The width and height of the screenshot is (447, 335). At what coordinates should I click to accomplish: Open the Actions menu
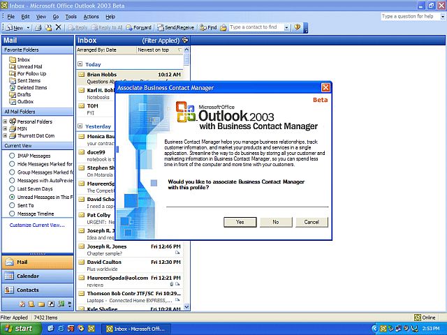(x=91, y=16)
